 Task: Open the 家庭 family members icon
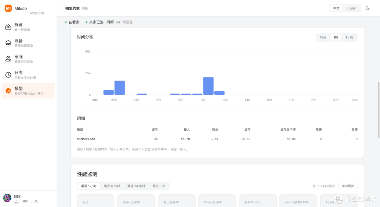tap(8, 59)
